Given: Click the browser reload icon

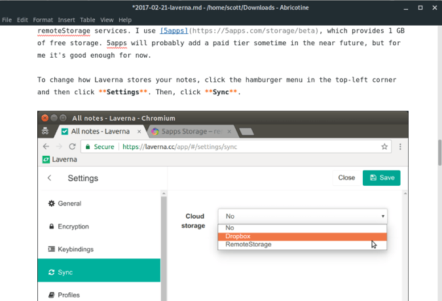Looking at the screenshot, I should tap(86, 147).
